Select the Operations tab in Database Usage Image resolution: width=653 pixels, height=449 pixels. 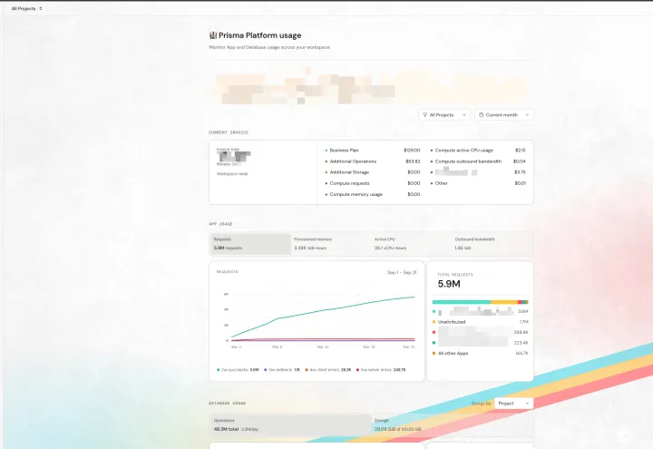290,425
